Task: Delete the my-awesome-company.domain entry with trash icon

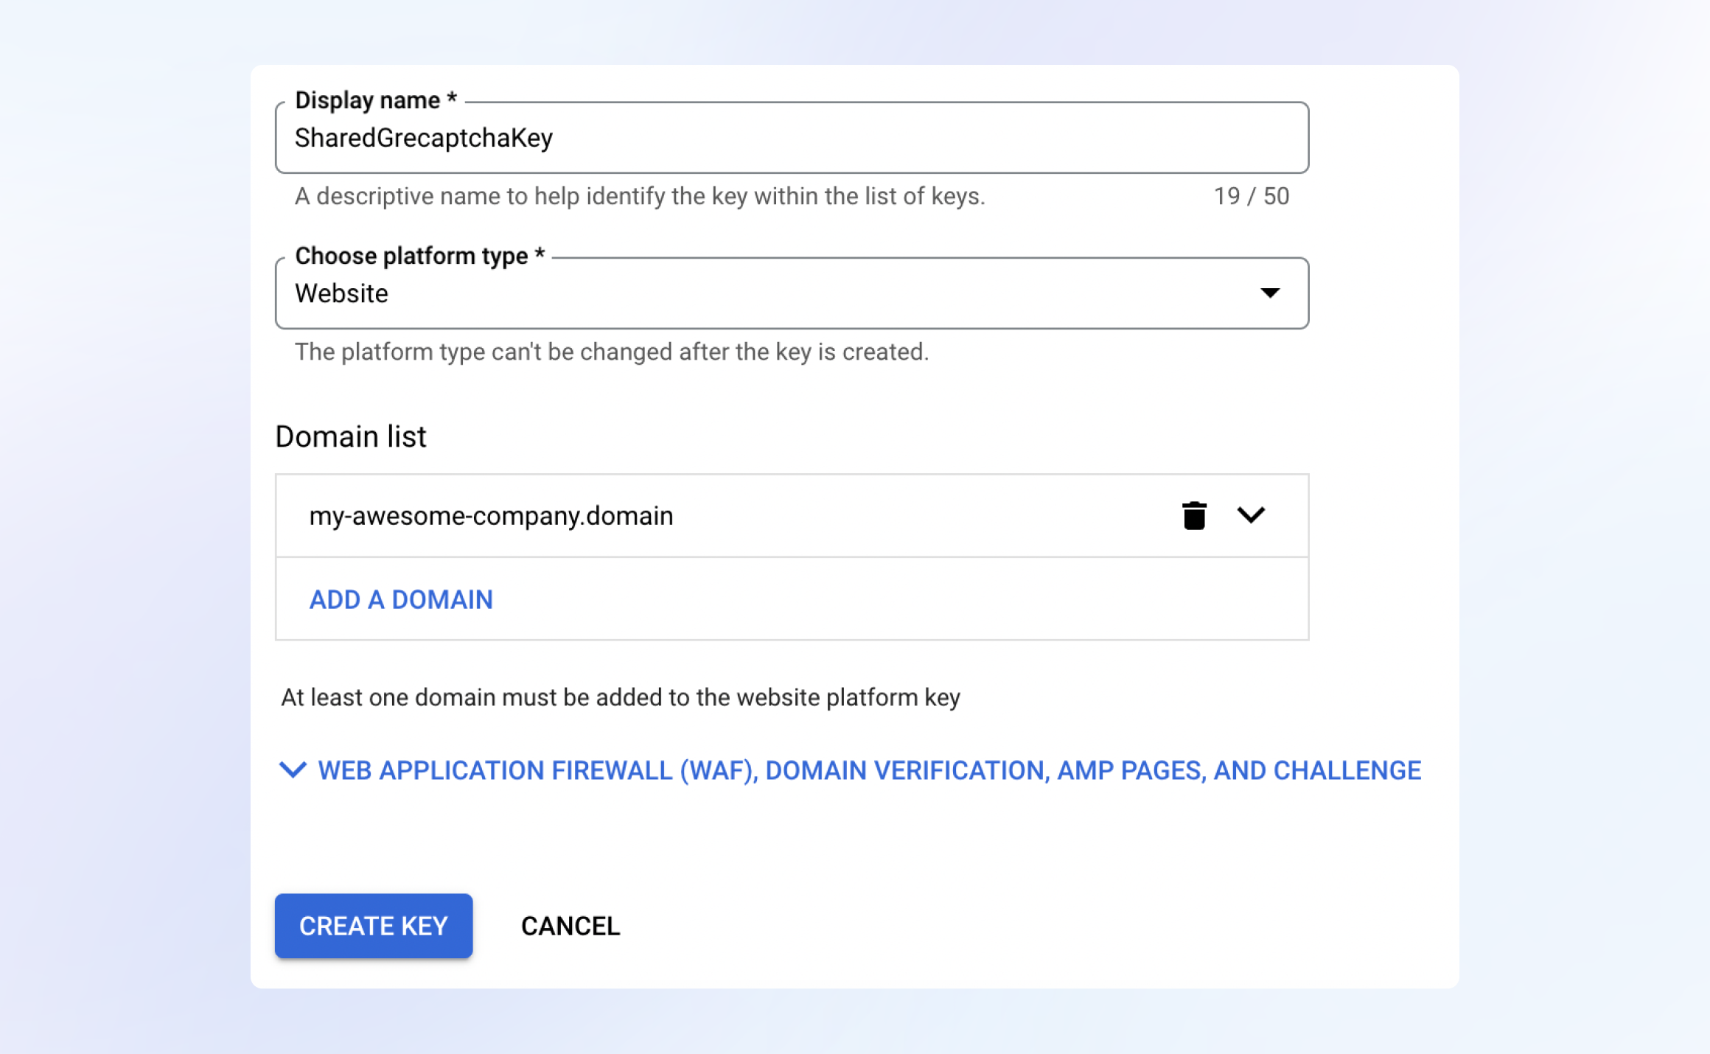Action: pos(1194,515)
